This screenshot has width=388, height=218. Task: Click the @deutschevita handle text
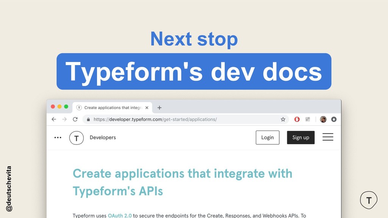coord(9,188)
